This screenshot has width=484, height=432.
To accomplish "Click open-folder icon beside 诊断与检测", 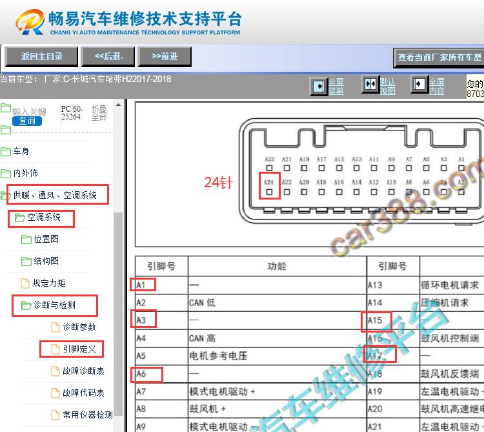I will [26, 305].
